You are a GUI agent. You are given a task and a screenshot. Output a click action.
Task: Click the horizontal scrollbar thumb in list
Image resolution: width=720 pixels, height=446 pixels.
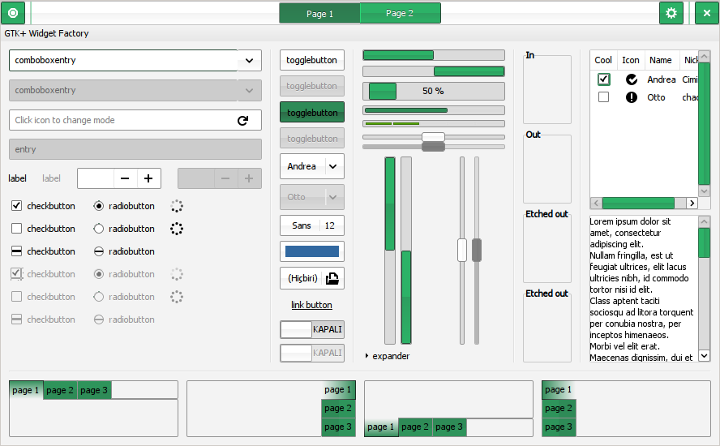point(638,203)
